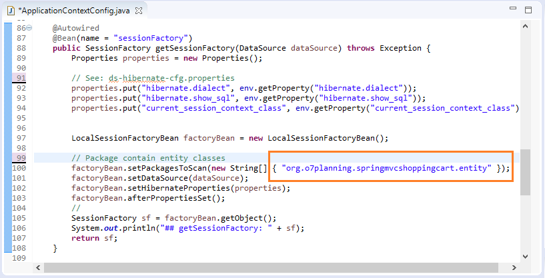Screen dimensions: 545x278
Task: Click the Java file icon on the tab
Action: pyautogui.click(x=11, y=11)
